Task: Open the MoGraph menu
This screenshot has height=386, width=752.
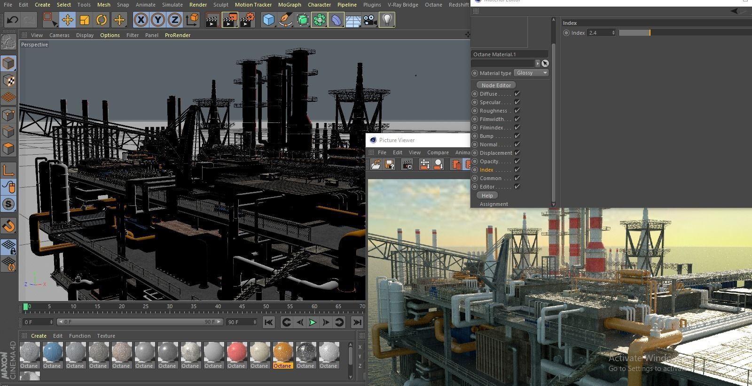Action: click(x=290, y=4)
